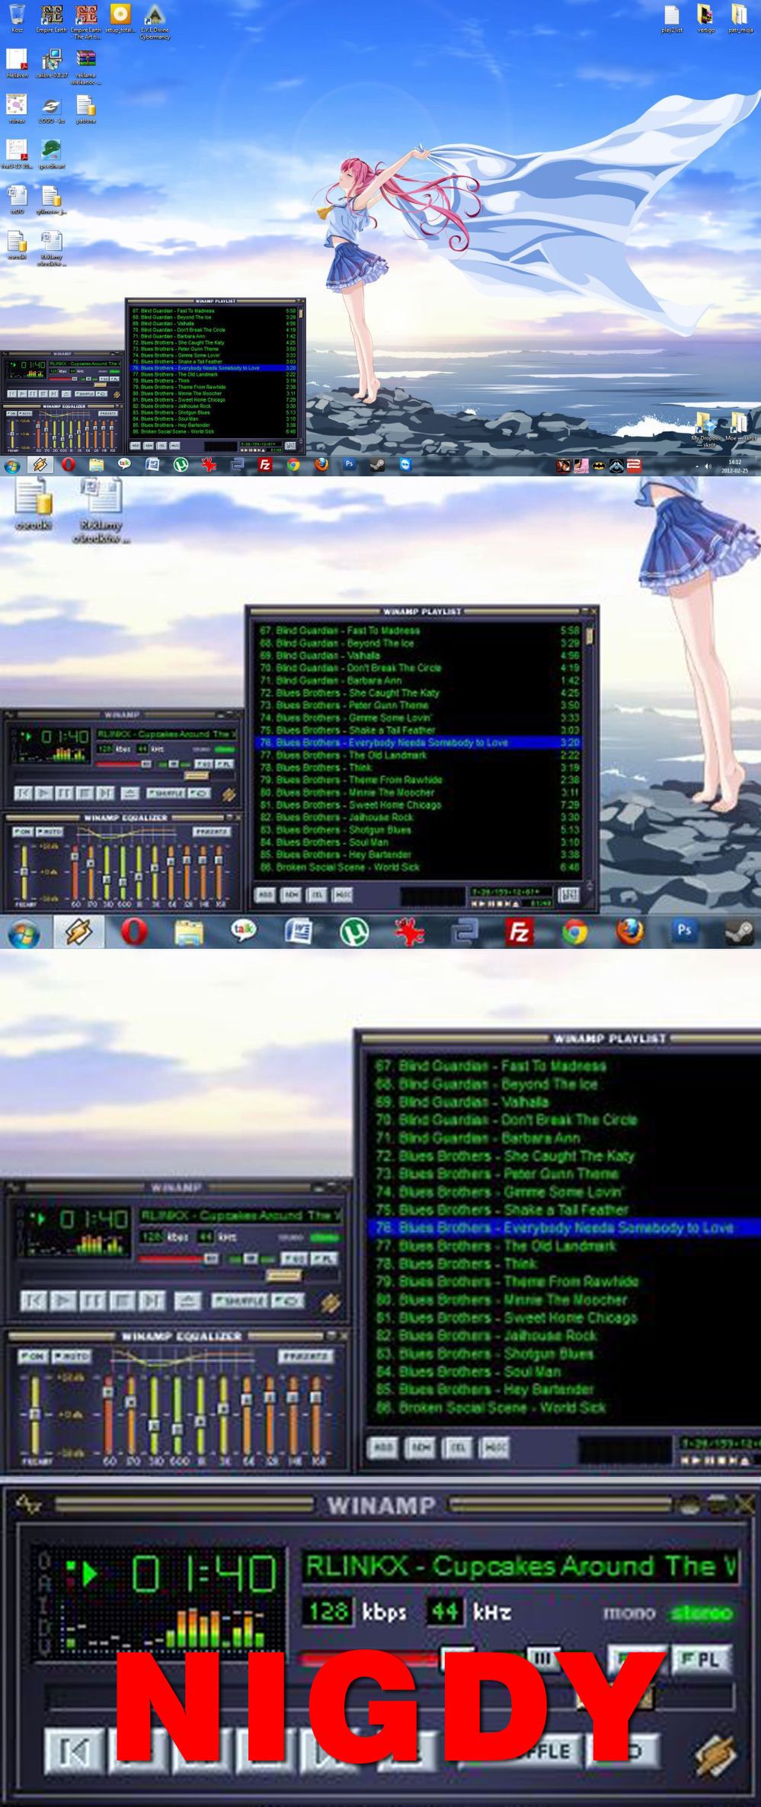Select the setup_total disc icon on desktop

(120, 18)
